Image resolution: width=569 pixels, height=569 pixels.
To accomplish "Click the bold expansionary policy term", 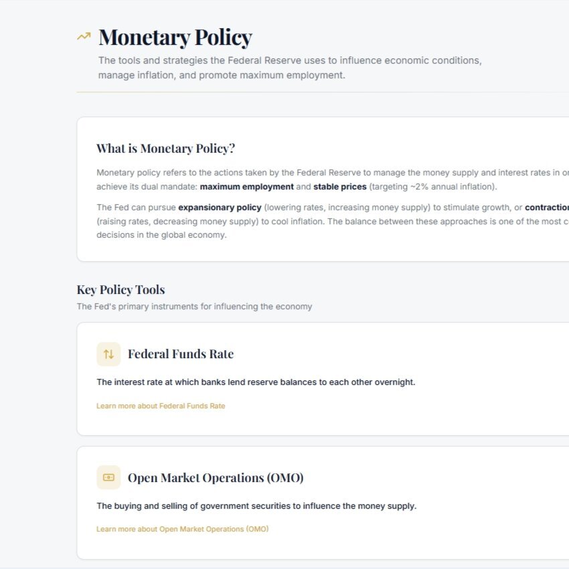I will (x=220, y=208).
